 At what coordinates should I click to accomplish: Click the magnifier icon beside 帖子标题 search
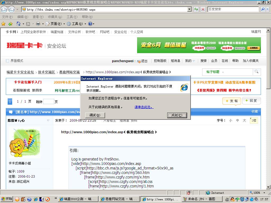coord(257,72)
